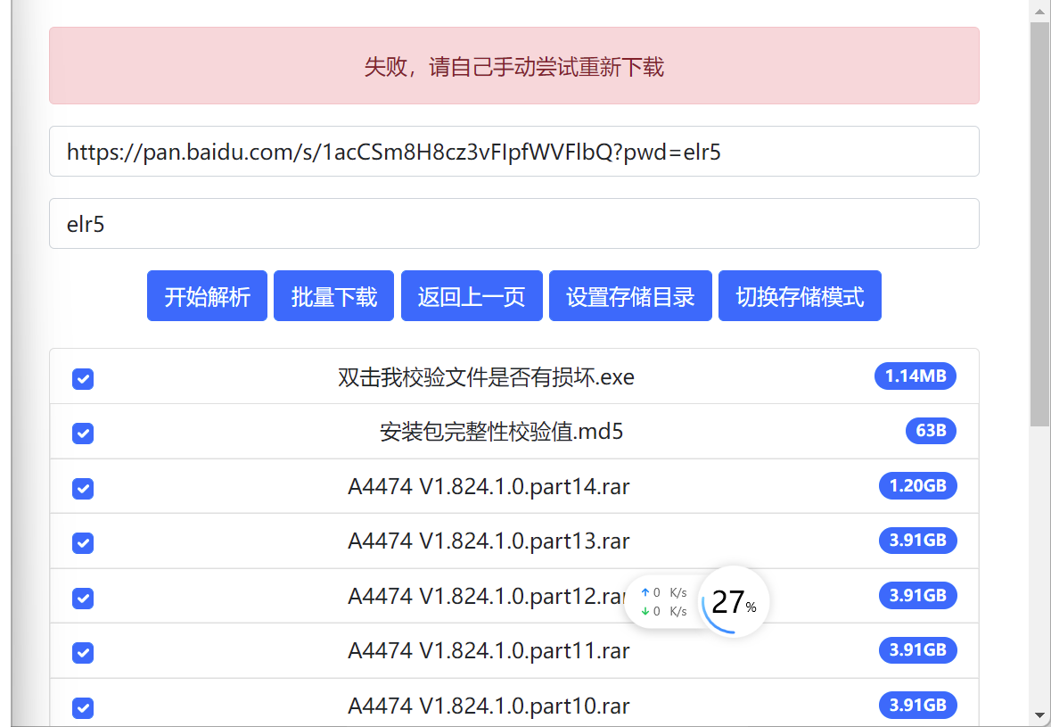This screenshot has height=727, width=1051.
Task: Click the download speed arrow indicator
Action: click(645, 611)
